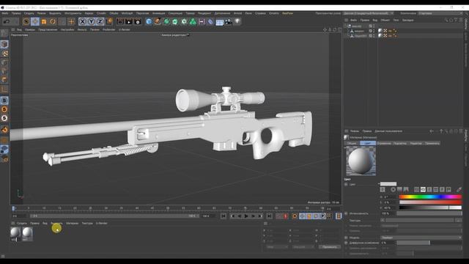The image size is (469, 264).
Task: Click the current frame input field
Action: 20,216
